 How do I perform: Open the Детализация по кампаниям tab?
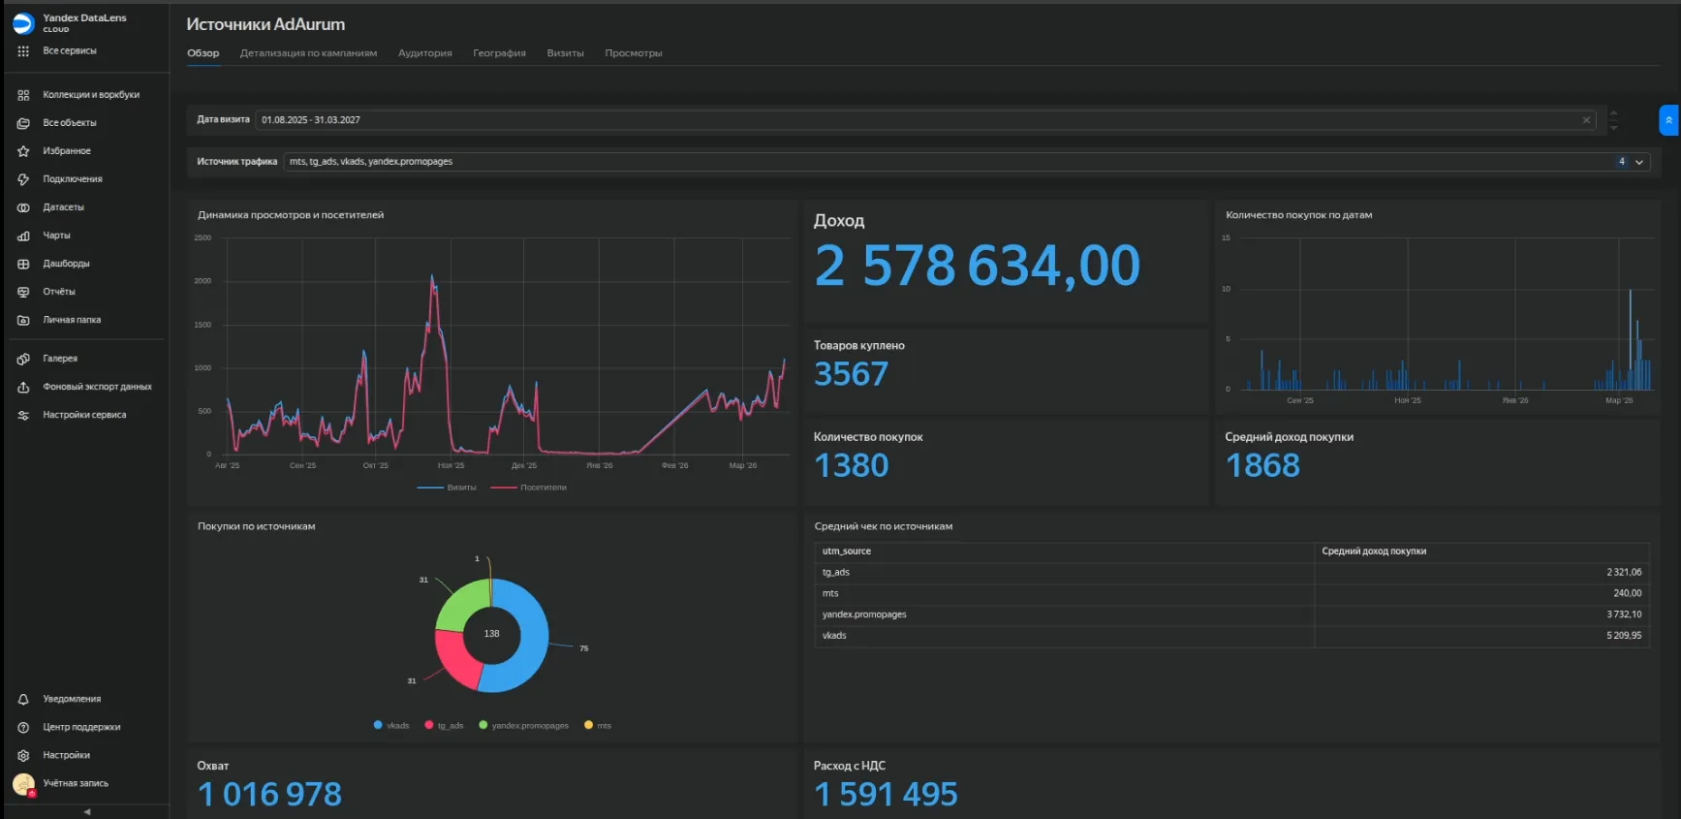[308, 53]
